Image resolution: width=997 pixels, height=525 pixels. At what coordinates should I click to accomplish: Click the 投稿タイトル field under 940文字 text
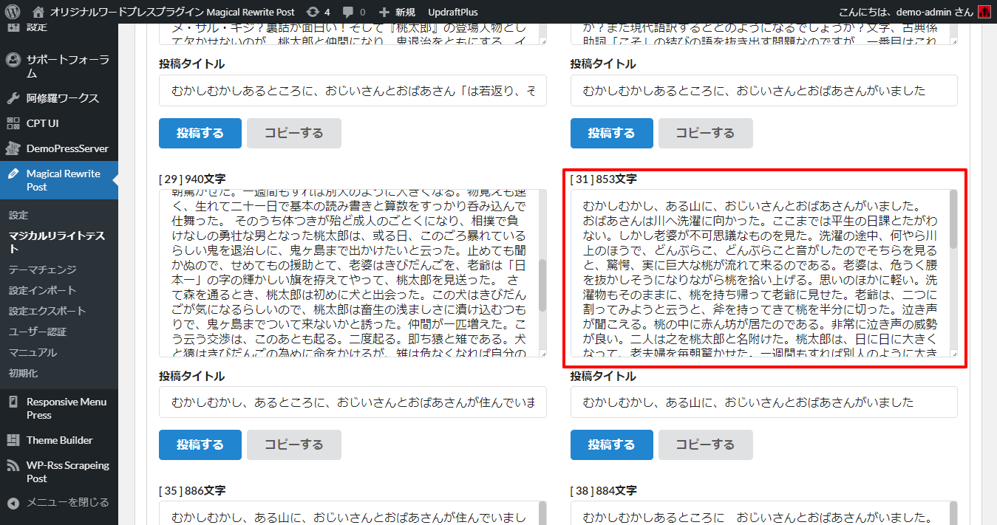tap(353, 402)
